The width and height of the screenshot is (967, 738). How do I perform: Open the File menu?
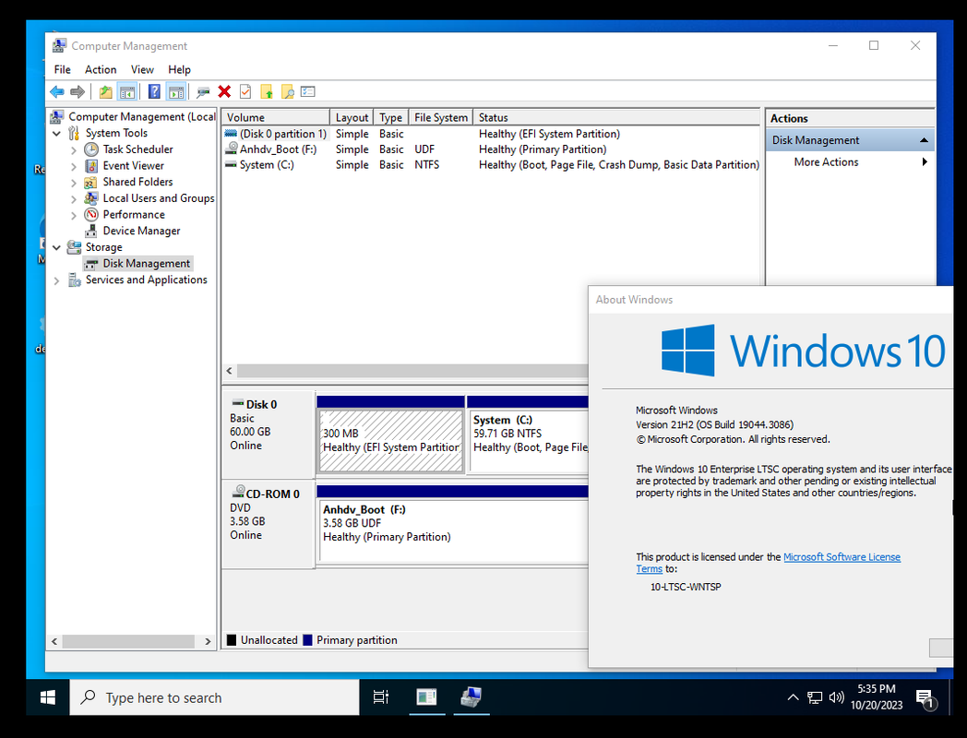pos(63,70)
